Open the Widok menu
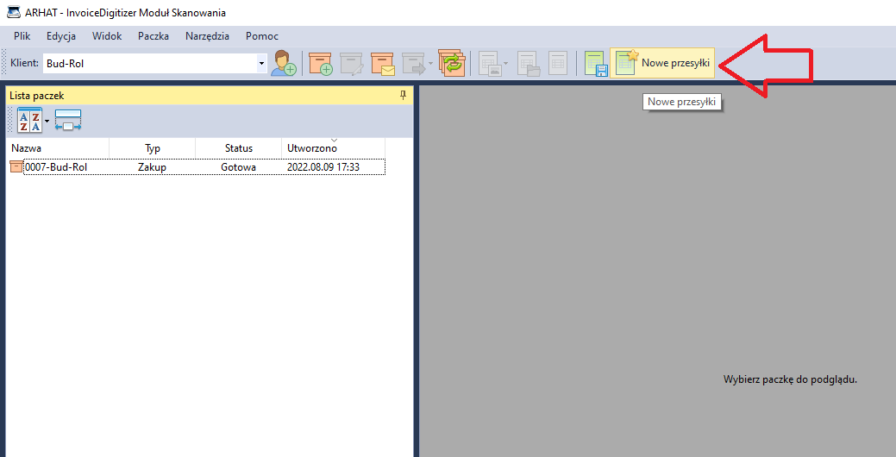 107,36
